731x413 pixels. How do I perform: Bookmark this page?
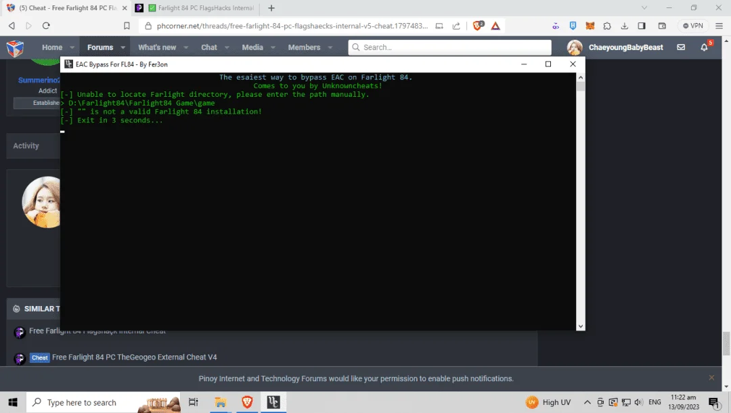(127, 26)
